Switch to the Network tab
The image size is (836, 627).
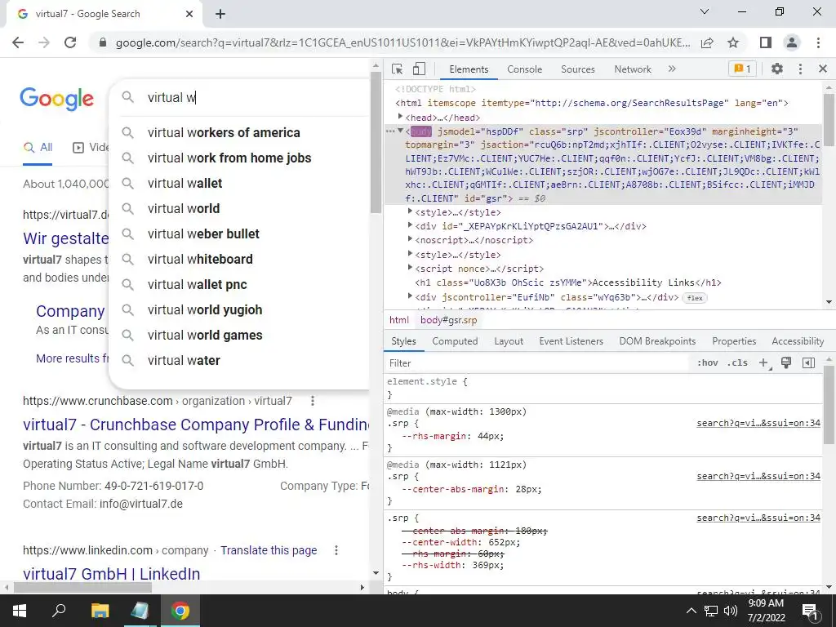[633, 69]
